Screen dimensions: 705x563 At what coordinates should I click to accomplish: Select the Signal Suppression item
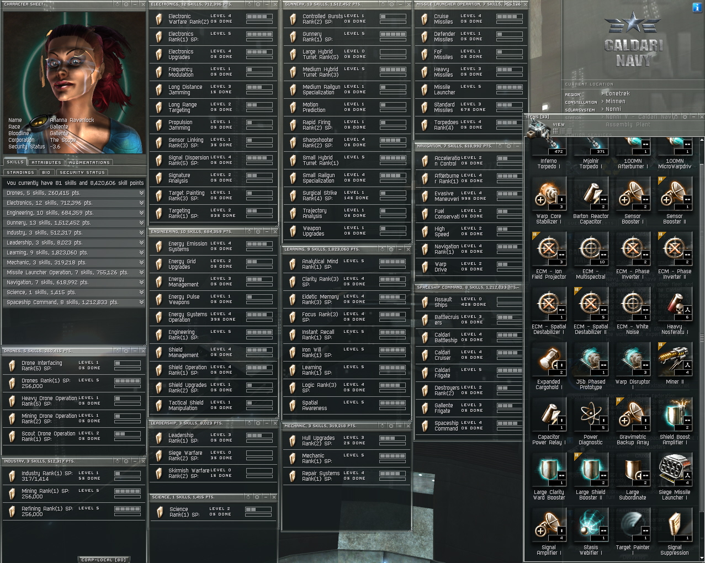click(x=675, y=532)
